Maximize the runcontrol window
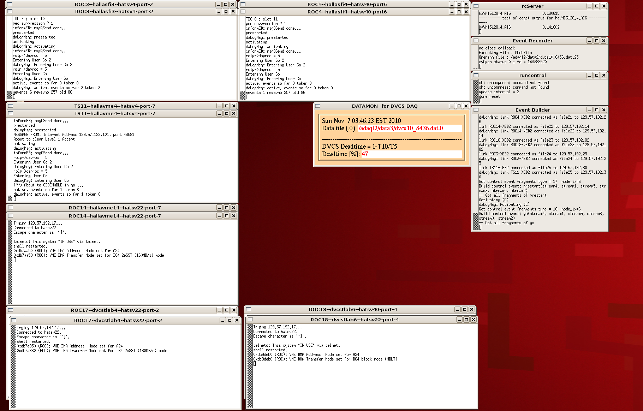This screenshot has width=643, height=411. tap(597, 75)
